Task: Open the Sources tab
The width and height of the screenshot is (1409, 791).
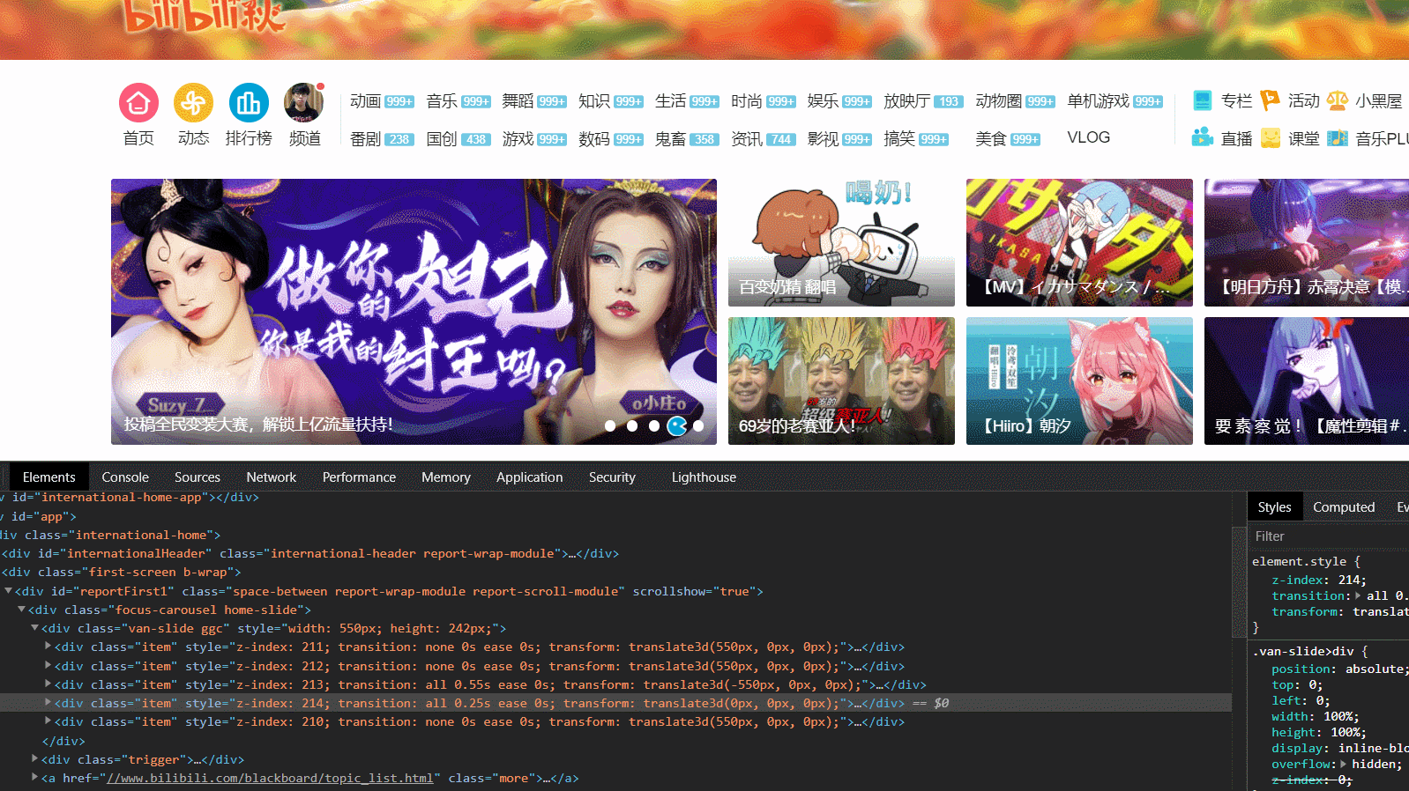Action: [198, 477]
